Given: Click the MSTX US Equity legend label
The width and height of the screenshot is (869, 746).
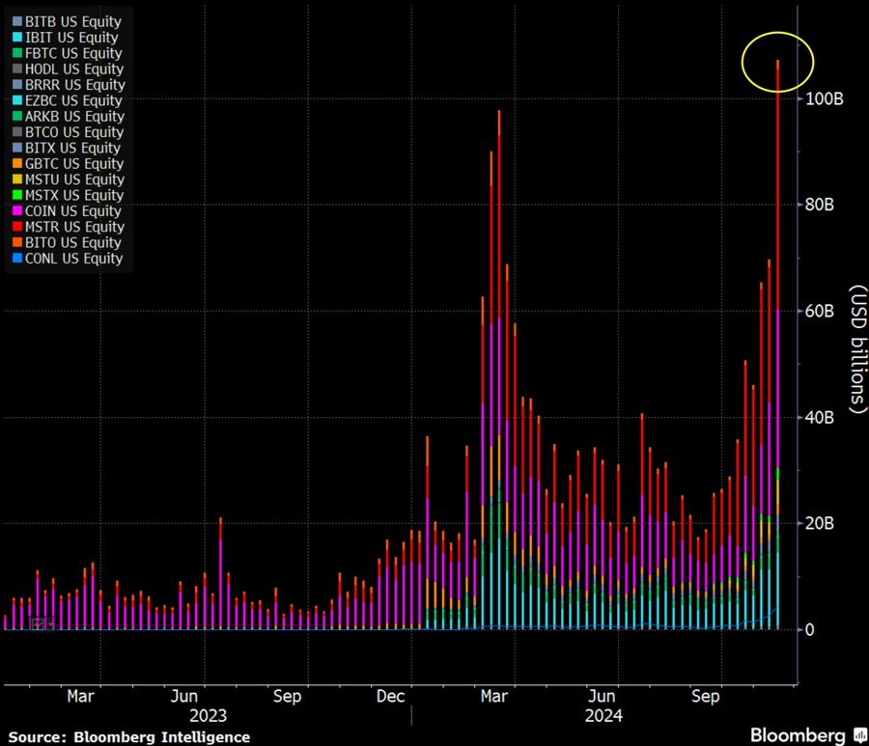Looking at the screenshot, I should coord(73,195).
